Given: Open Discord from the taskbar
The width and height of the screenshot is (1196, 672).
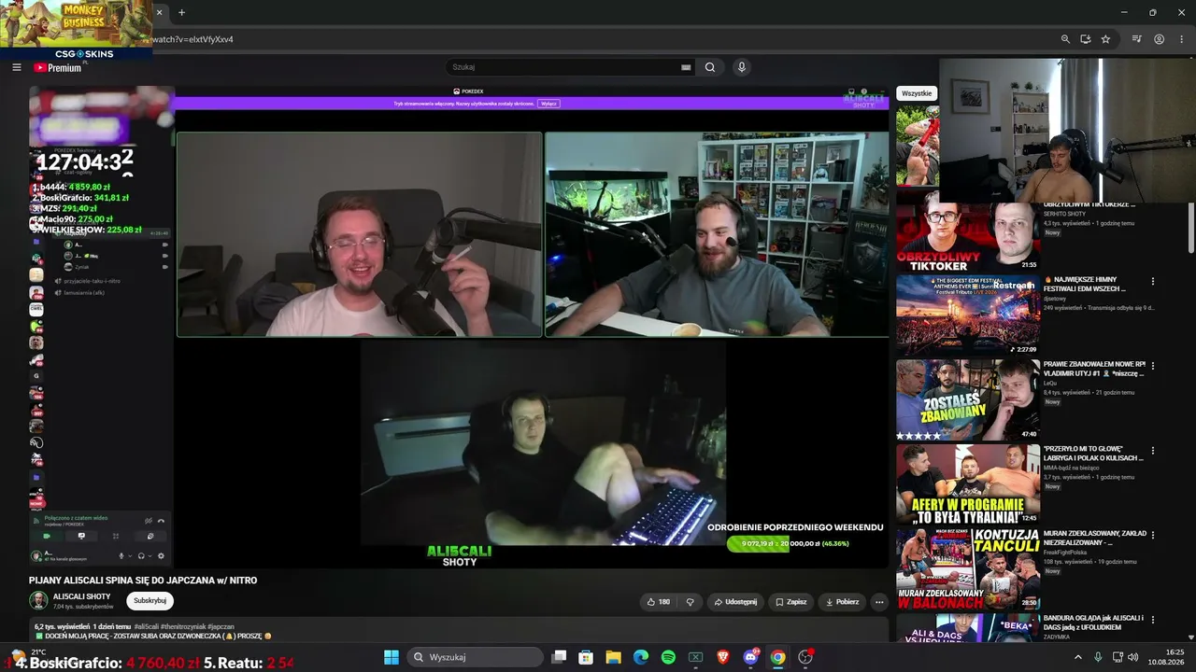Looking at the screenshot, I should (750, 657).
